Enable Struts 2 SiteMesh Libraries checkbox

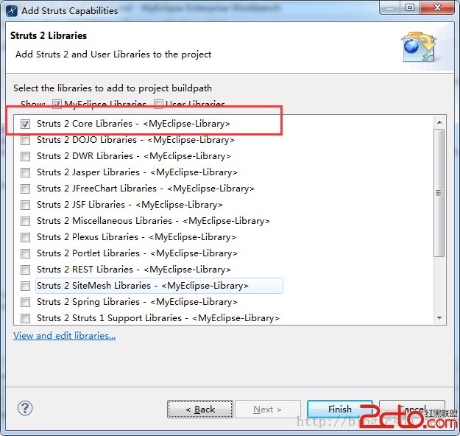(26, 286)
